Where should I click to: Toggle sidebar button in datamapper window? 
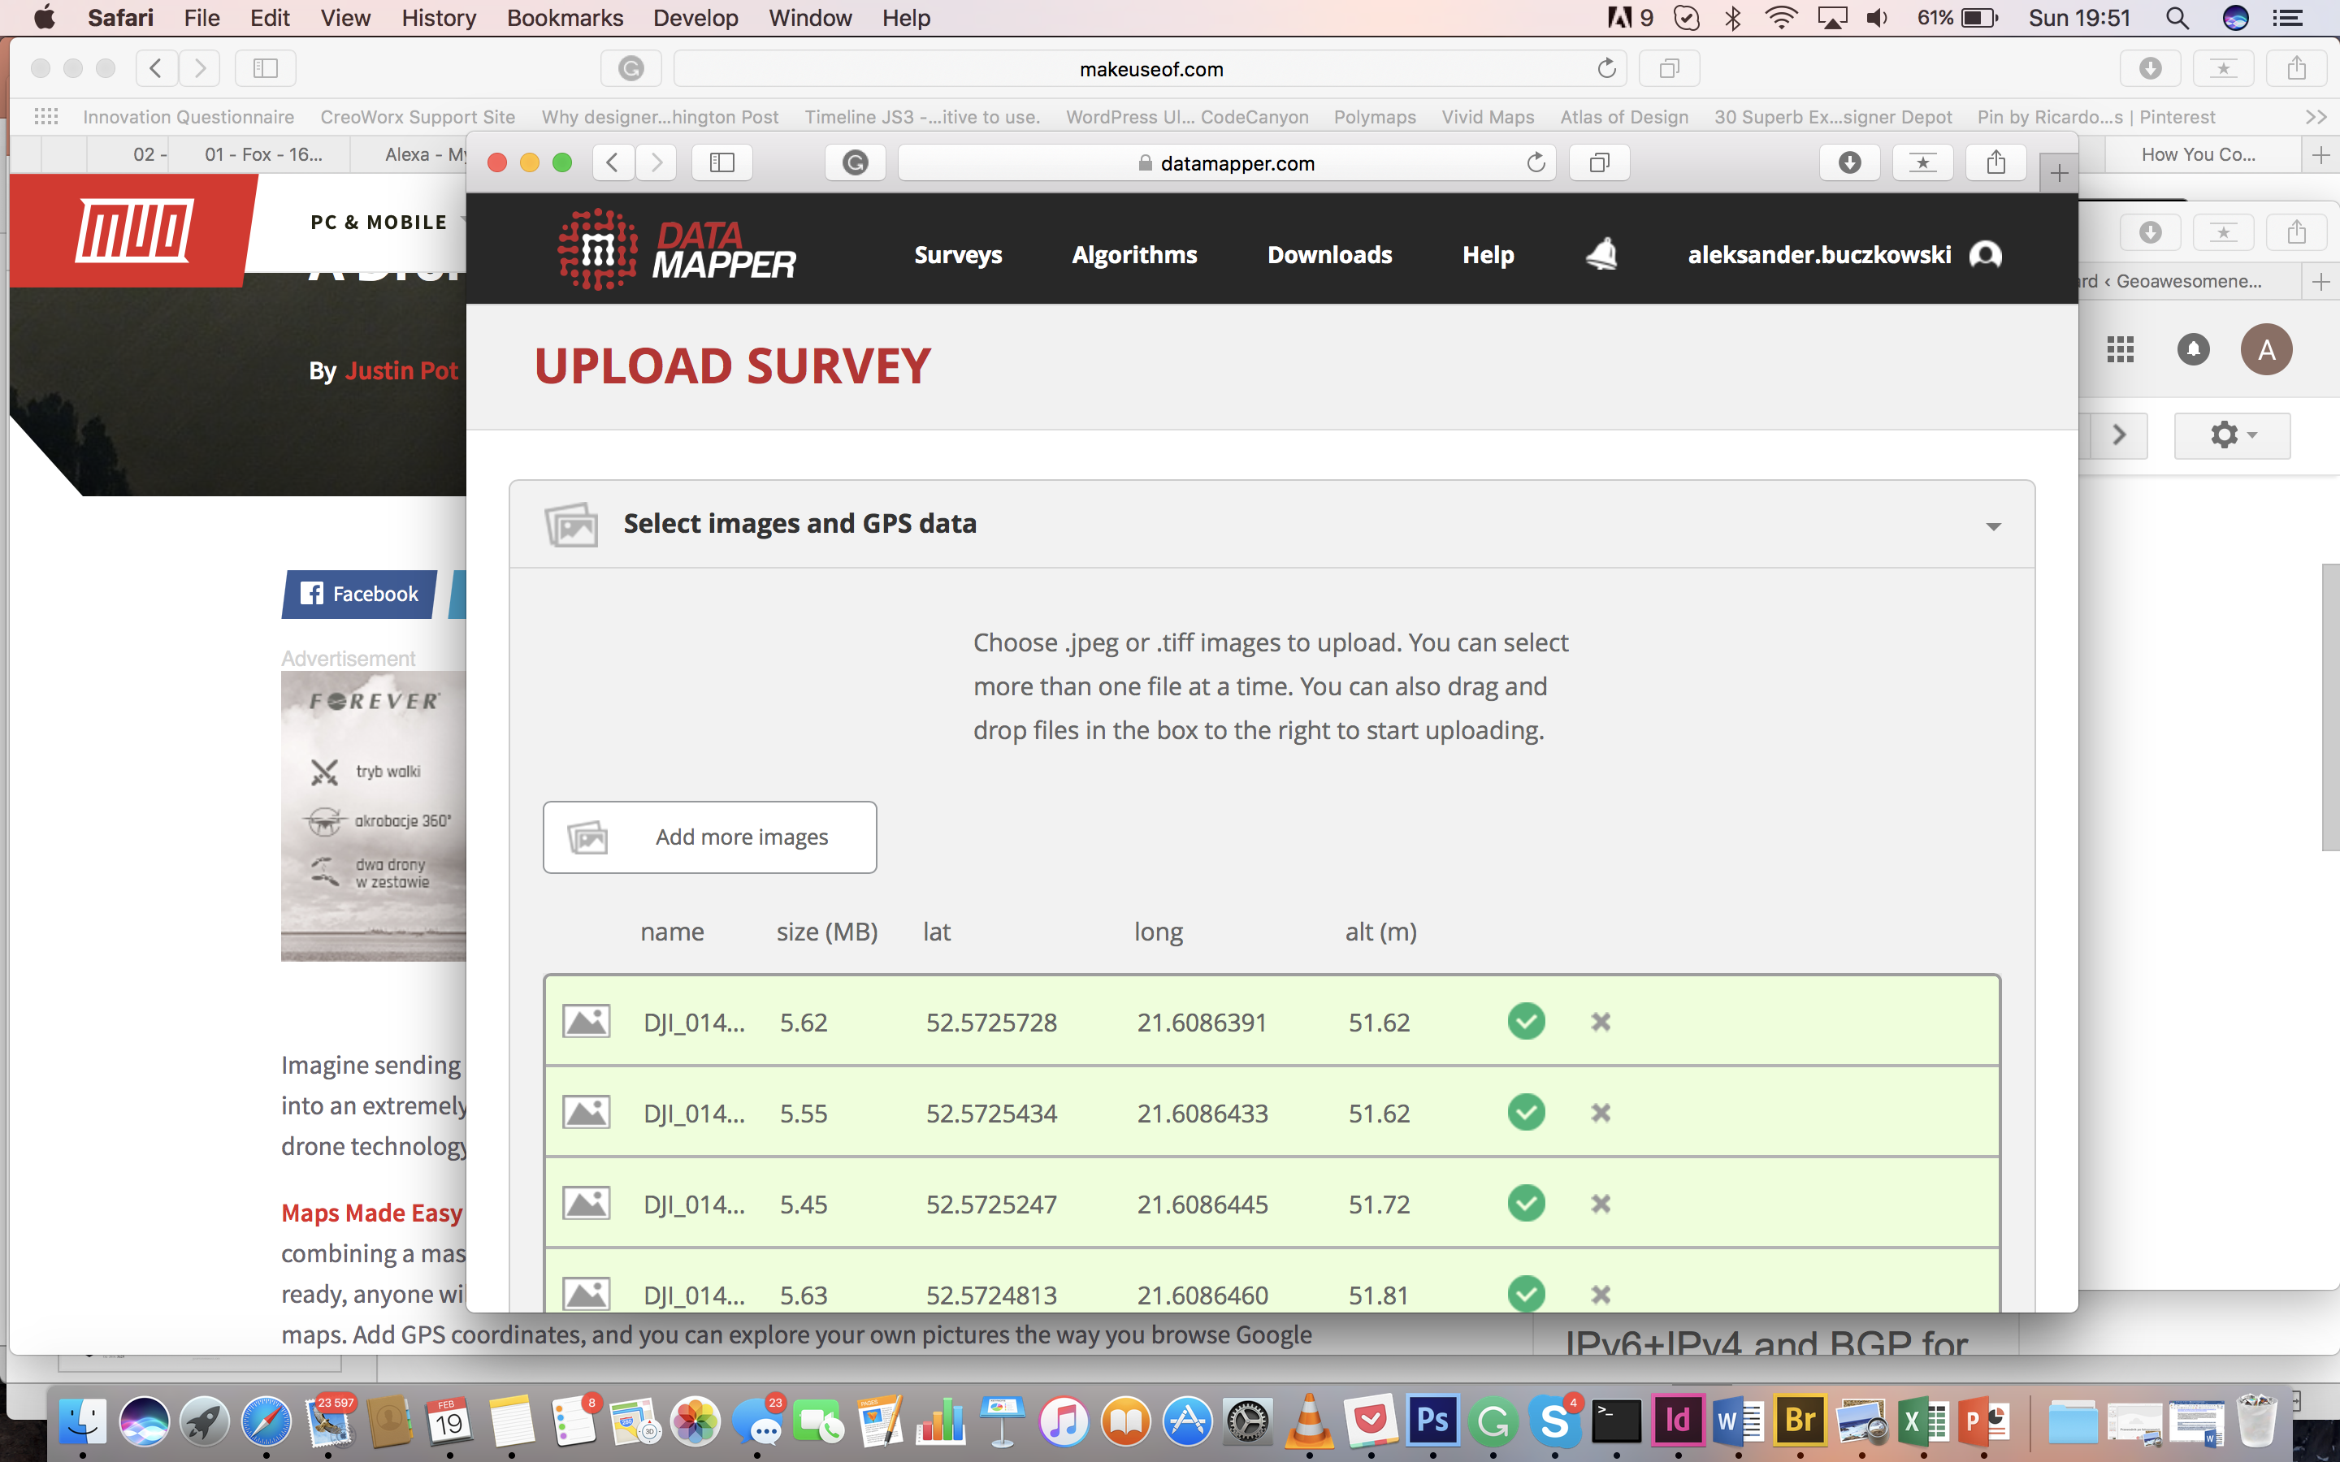[722, 162]
